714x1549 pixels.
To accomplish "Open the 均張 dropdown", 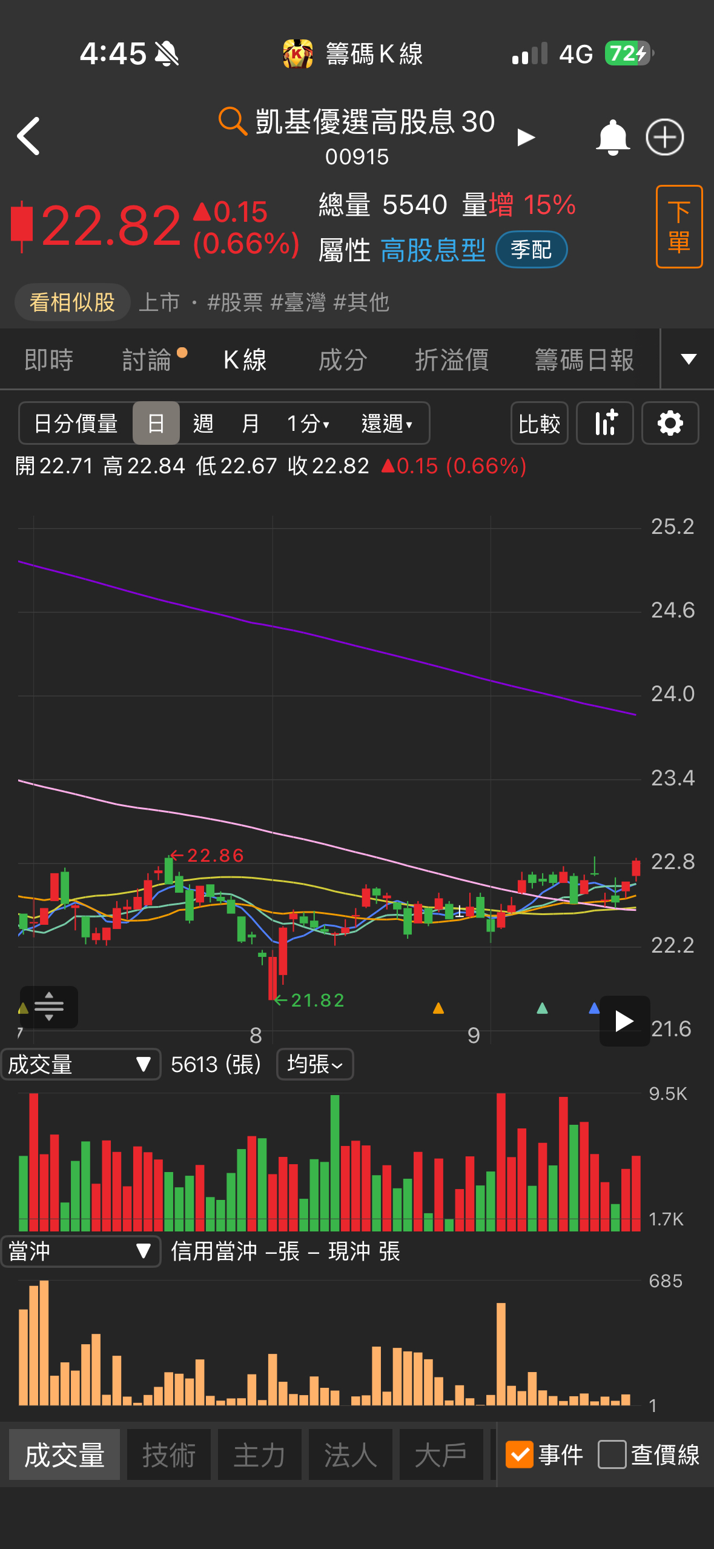I will click(315, 1064).
